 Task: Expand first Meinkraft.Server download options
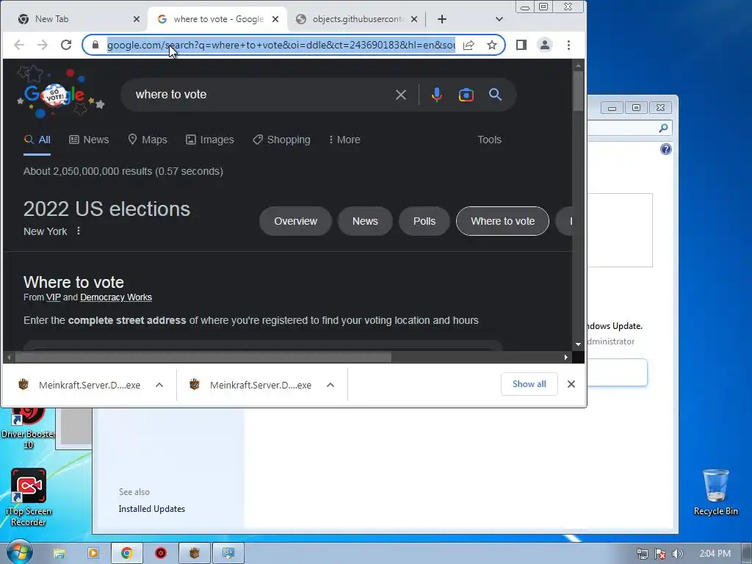point(159,385)
